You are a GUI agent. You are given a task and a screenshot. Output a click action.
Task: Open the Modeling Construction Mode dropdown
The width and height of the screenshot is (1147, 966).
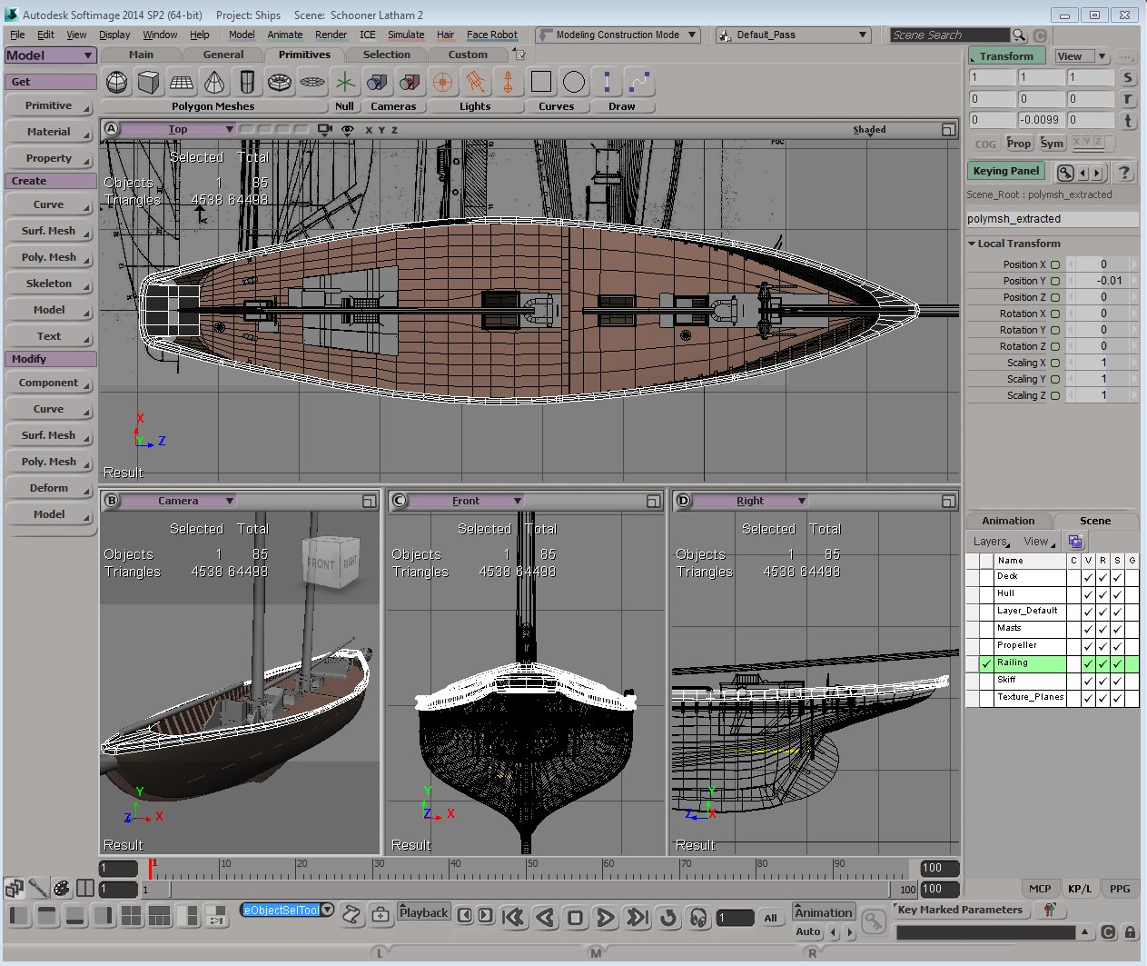pyautogui.click(x=618, y=35)
